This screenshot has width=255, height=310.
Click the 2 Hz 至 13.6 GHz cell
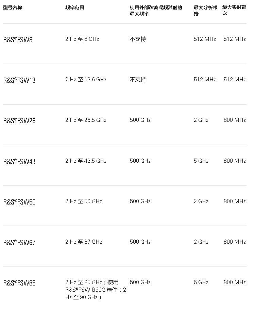tap(86, 80)
